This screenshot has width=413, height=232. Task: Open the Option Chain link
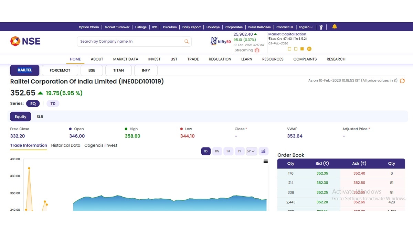pos(89,27)
